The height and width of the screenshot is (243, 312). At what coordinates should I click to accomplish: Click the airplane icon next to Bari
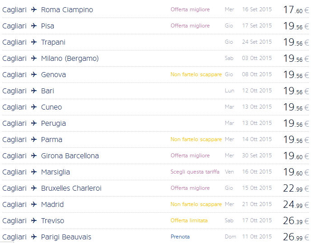pos(34,91)
